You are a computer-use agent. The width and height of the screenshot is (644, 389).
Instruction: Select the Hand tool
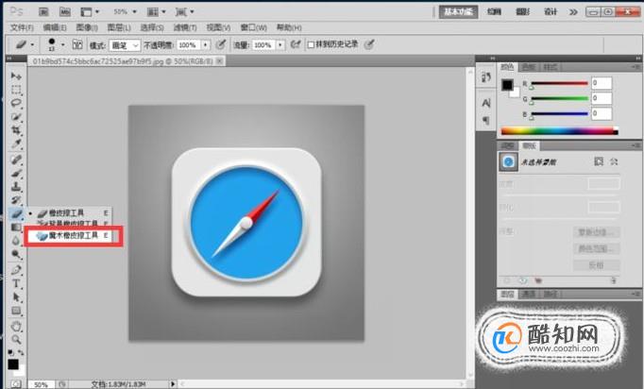pyautogui.click(x=16, y=327)
